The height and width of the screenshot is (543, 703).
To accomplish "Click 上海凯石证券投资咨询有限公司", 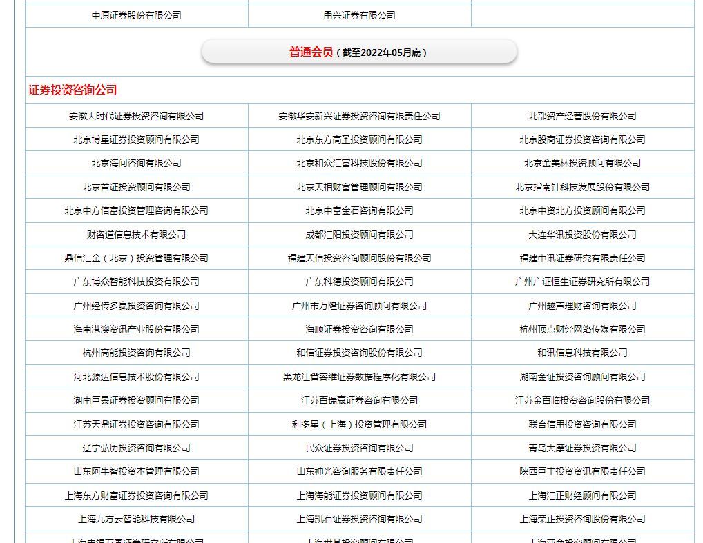I will point(360,520).
